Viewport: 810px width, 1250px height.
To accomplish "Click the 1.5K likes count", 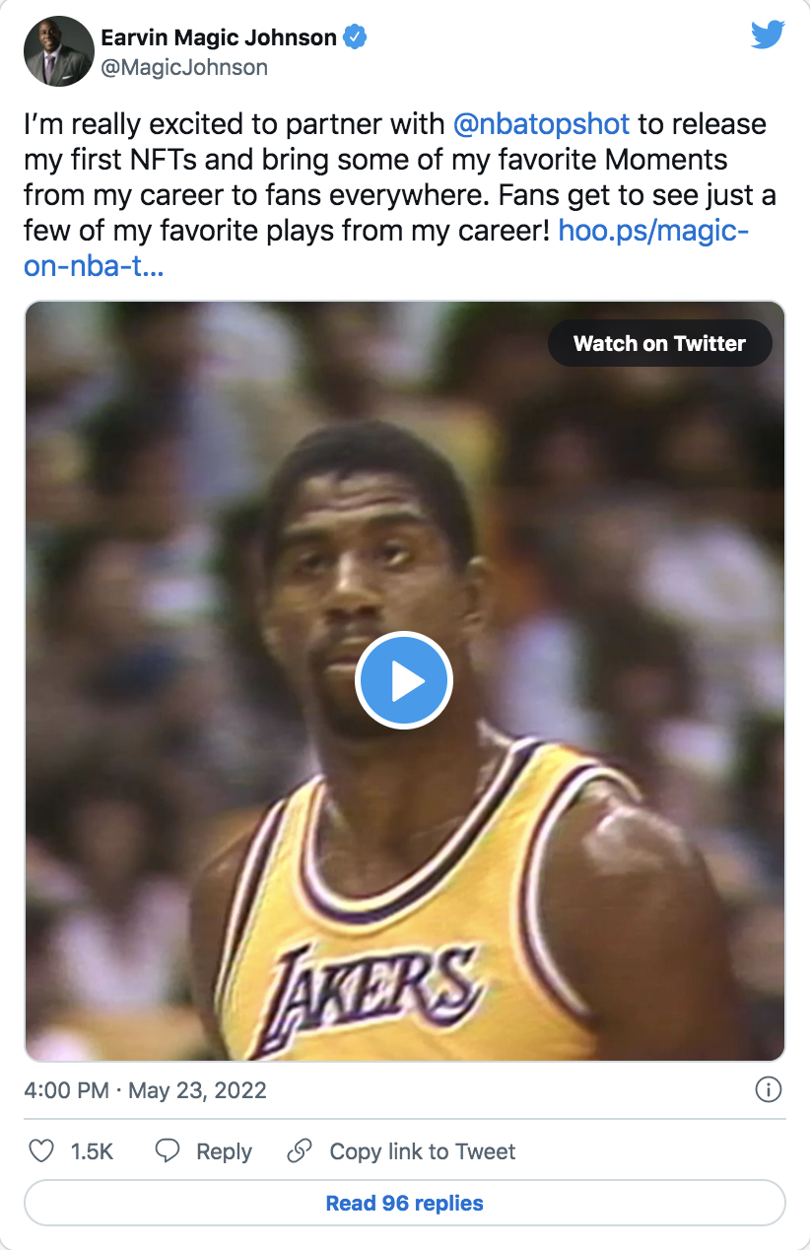I will pos(93,1151).
